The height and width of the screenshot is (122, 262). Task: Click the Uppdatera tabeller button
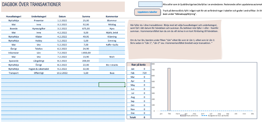tap(148, 12)
